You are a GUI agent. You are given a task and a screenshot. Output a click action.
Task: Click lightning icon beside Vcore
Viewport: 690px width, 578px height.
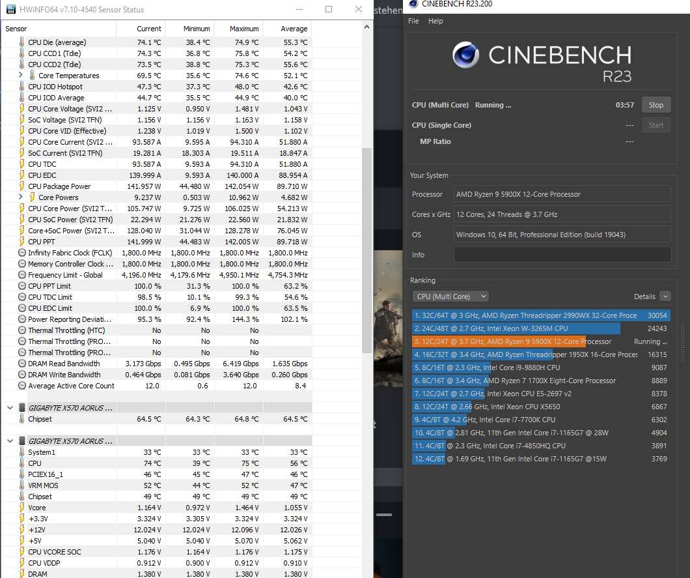[x=22, y=507]
